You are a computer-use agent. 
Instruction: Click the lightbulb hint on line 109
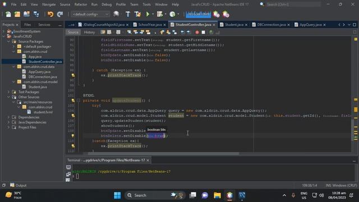point(73,136)
